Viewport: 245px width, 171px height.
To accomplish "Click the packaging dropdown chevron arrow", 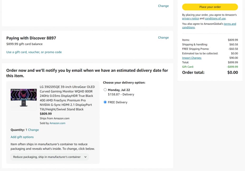I will (x=85, y=157).
